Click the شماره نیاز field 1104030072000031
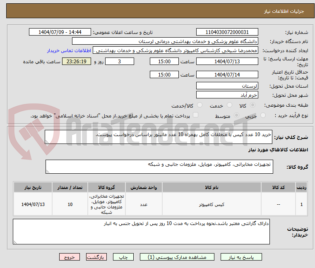 click(227, 32)
